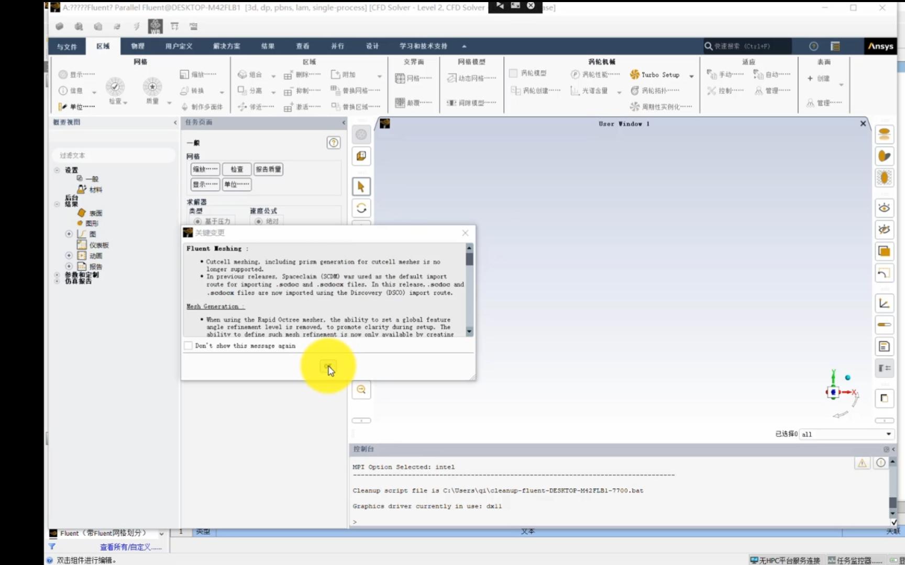The width and height of the screenshot is (905, 565).
Task: Open the 用户定义 (User-Defined) ribbon tab
Action: (x=179, y=46)
